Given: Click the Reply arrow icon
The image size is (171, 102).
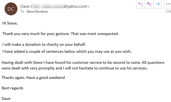Looking at the screenshot, I should [x=140, y=4].
